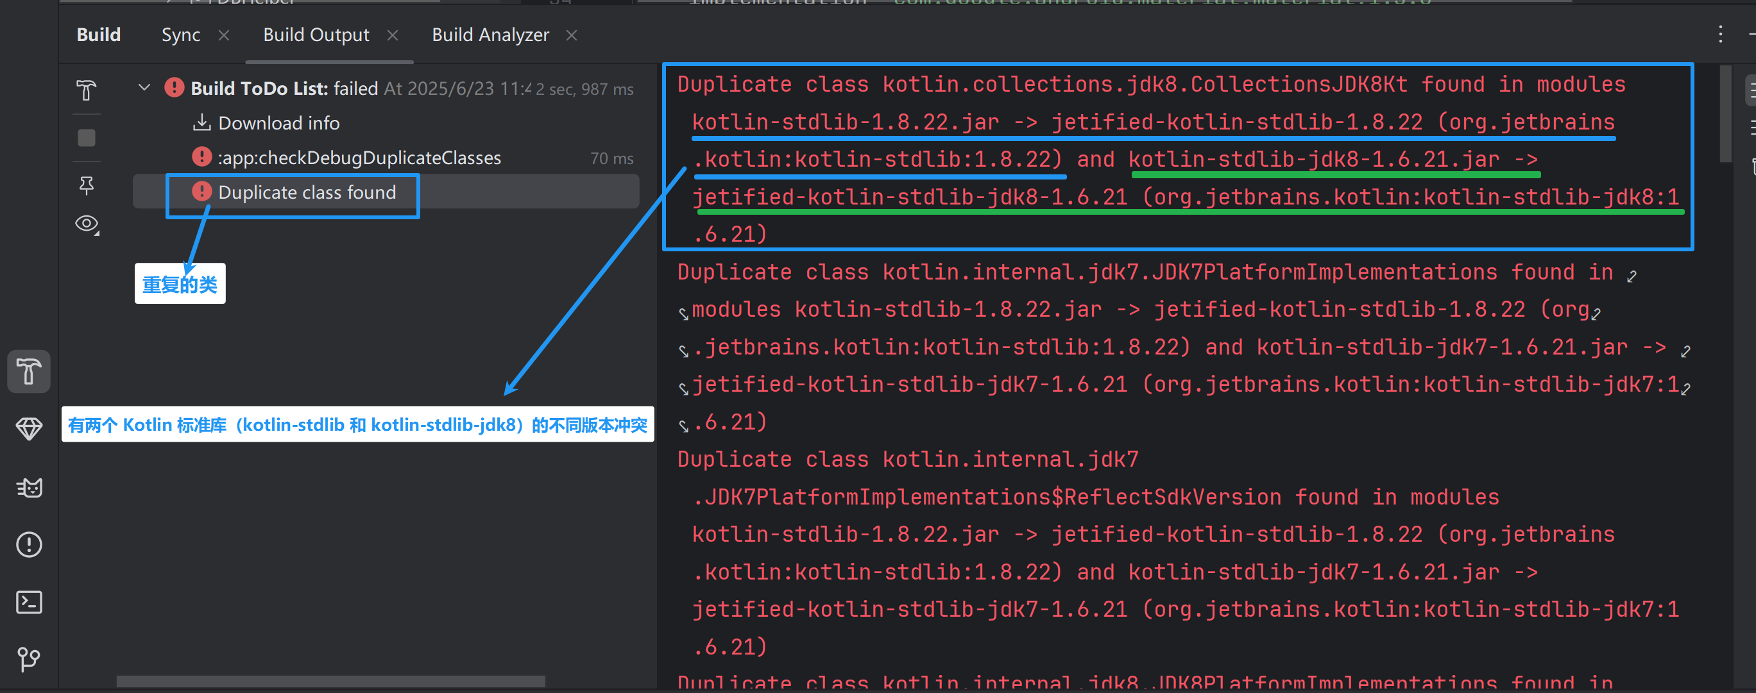Close the Build Output tab
The width and height of the screenshot is (1756, 693).
(x=392, y=35)
